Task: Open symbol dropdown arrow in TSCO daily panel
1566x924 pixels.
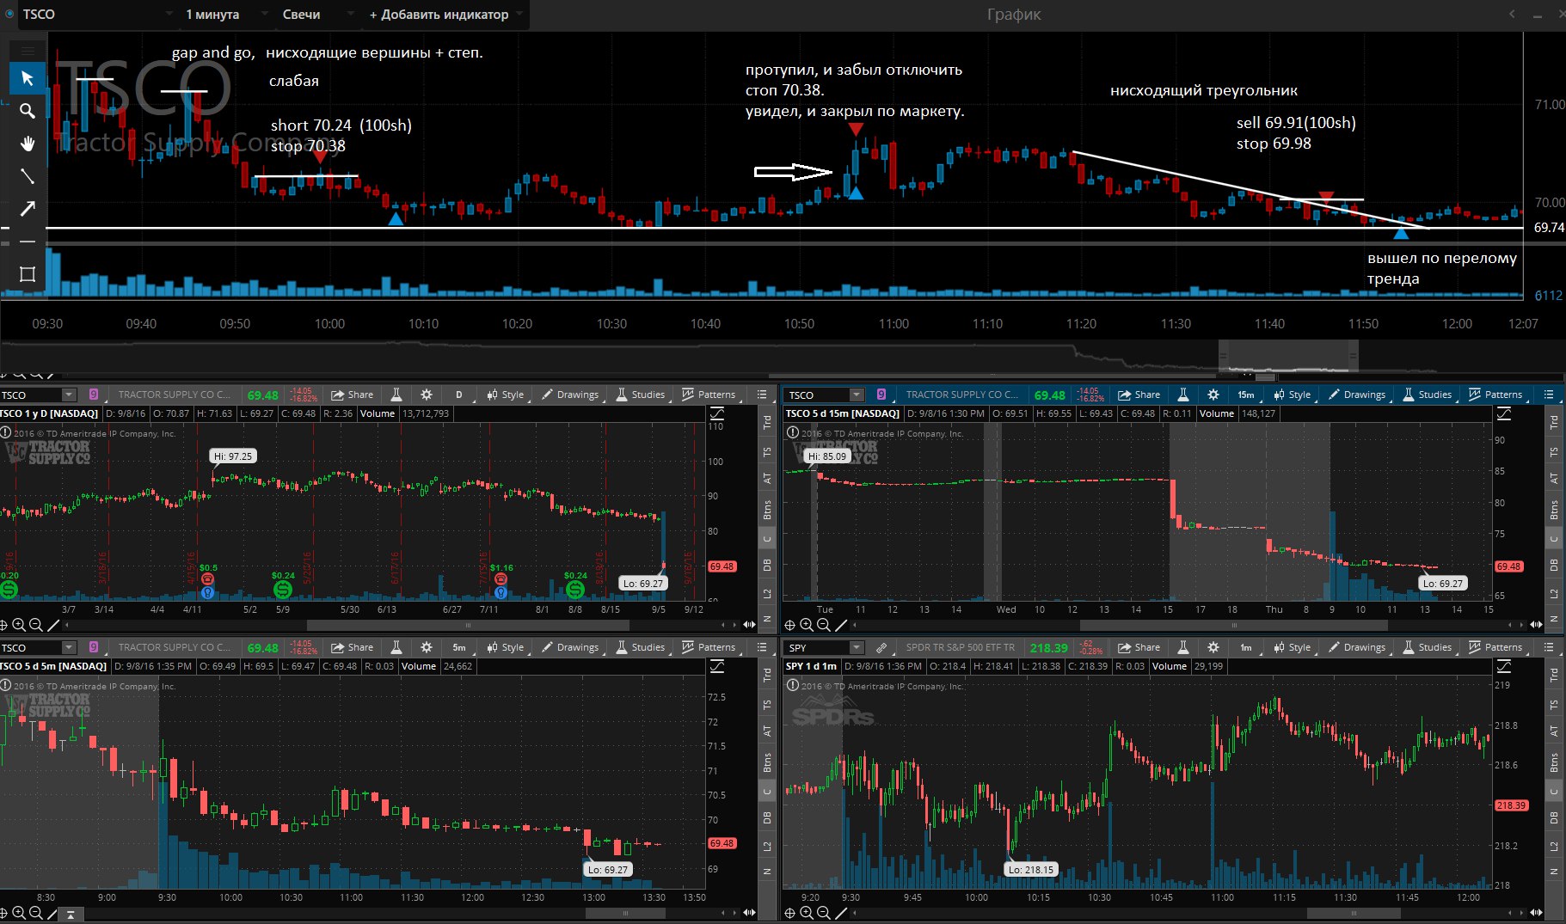Action: [69, 395]
